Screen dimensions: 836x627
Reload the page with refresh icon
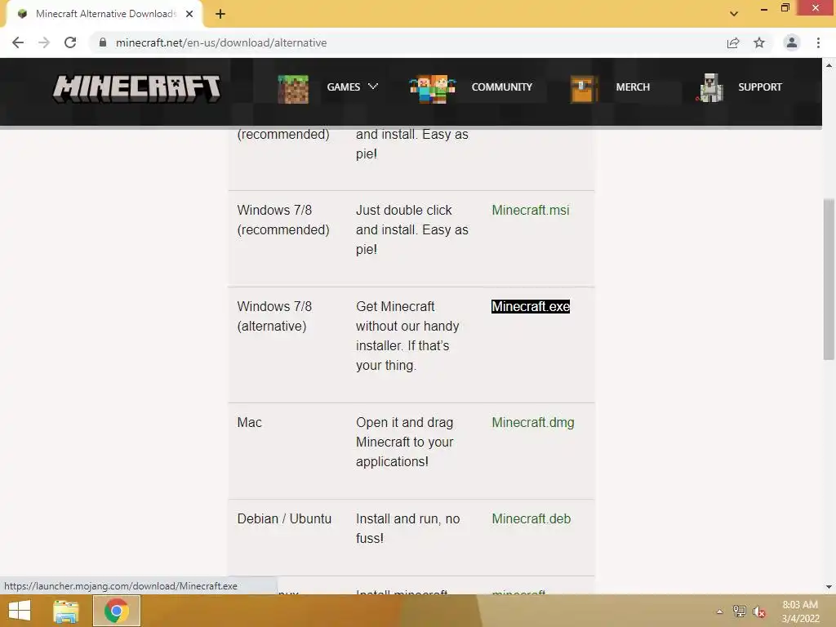[x=70, y=42]
